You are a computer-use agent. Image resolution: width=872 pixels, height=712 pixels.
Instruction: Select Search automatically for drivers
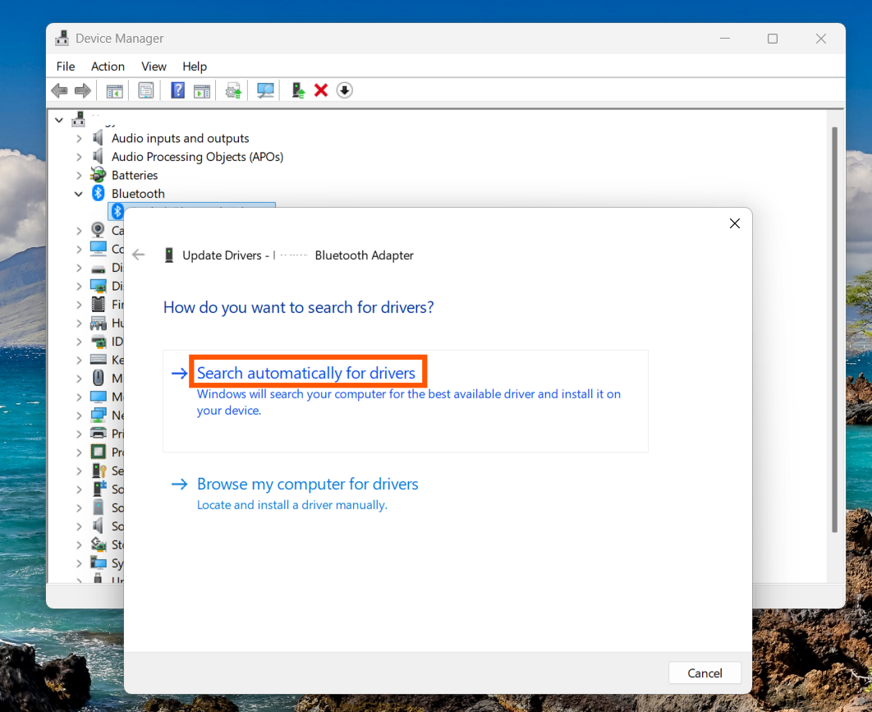click(x=307, y=371)
